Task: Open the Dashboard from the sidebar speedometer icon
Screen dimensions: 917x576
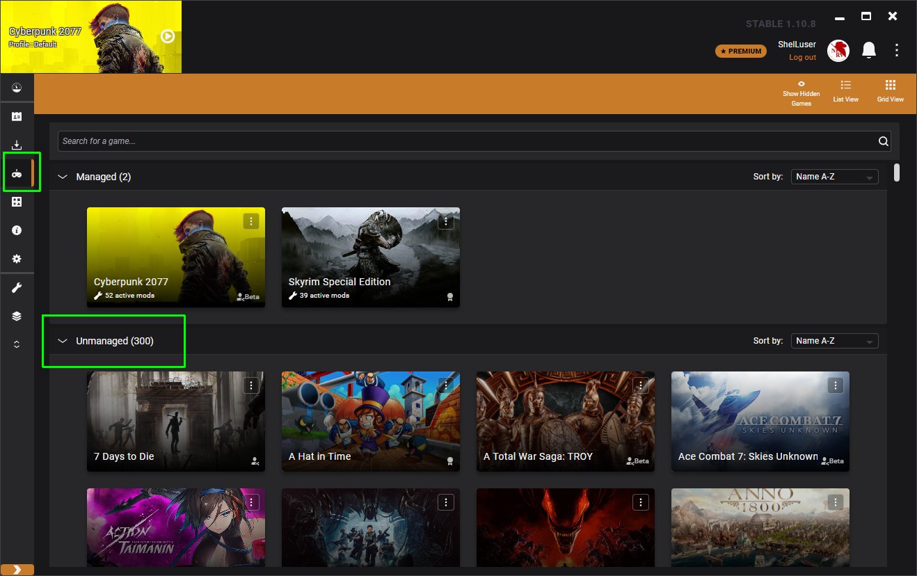Action: 17,88
